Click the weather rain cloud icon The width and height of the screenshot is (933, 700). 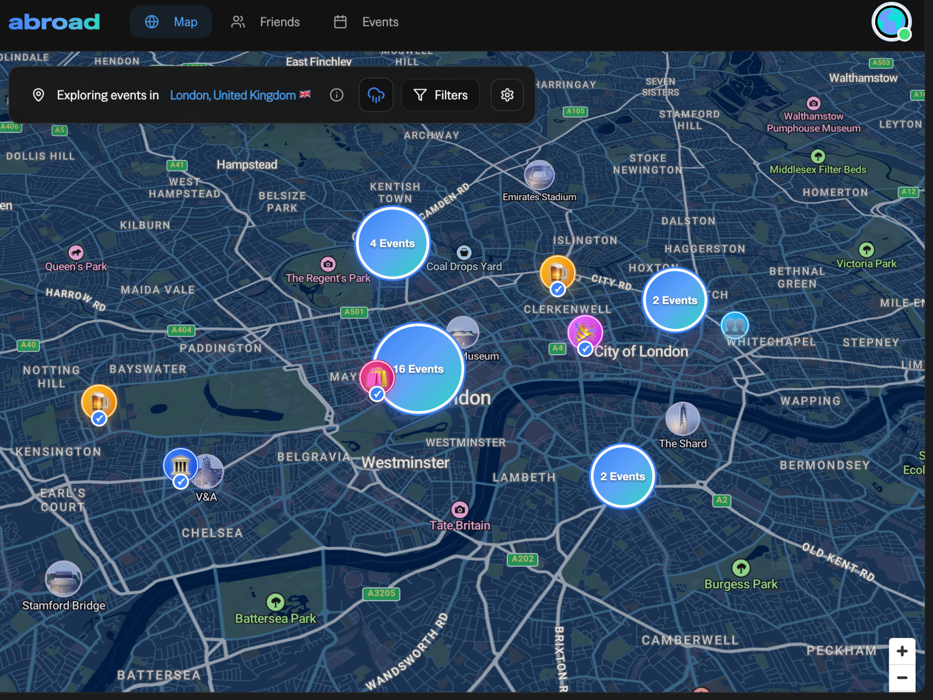(x=376, y=95)
